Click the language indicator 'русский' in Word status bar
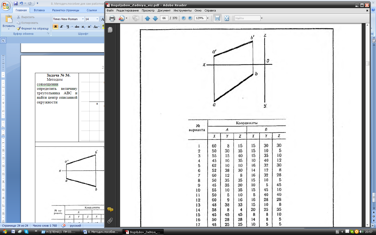Viewport: 376px width, 235px height. [75, 226]
